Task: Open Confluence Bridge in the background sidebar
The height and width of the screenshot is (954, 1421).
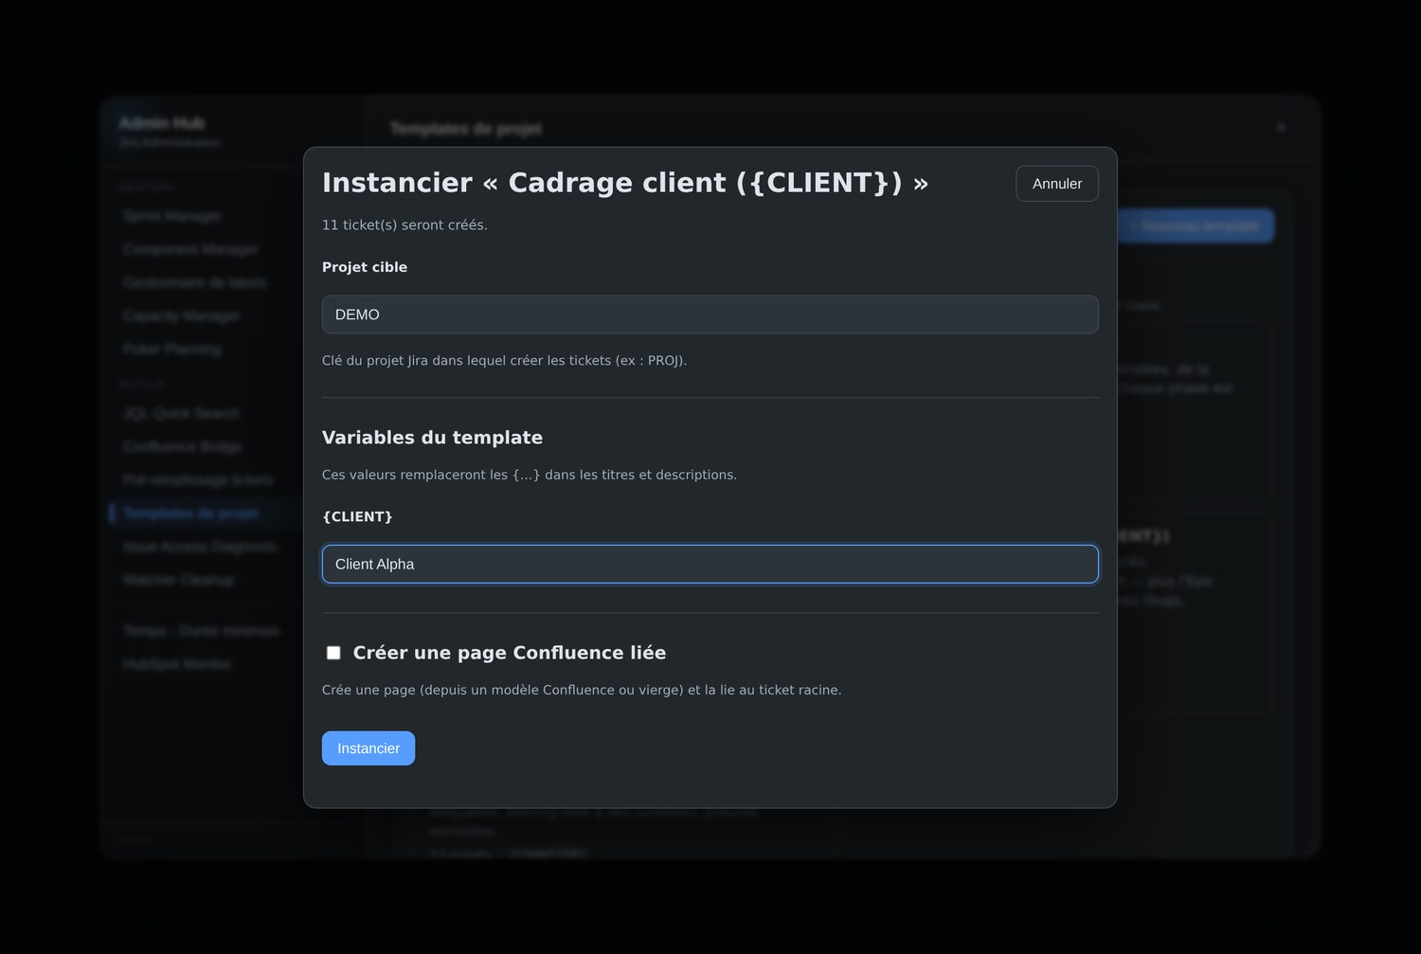Action: tap(182, 446)
